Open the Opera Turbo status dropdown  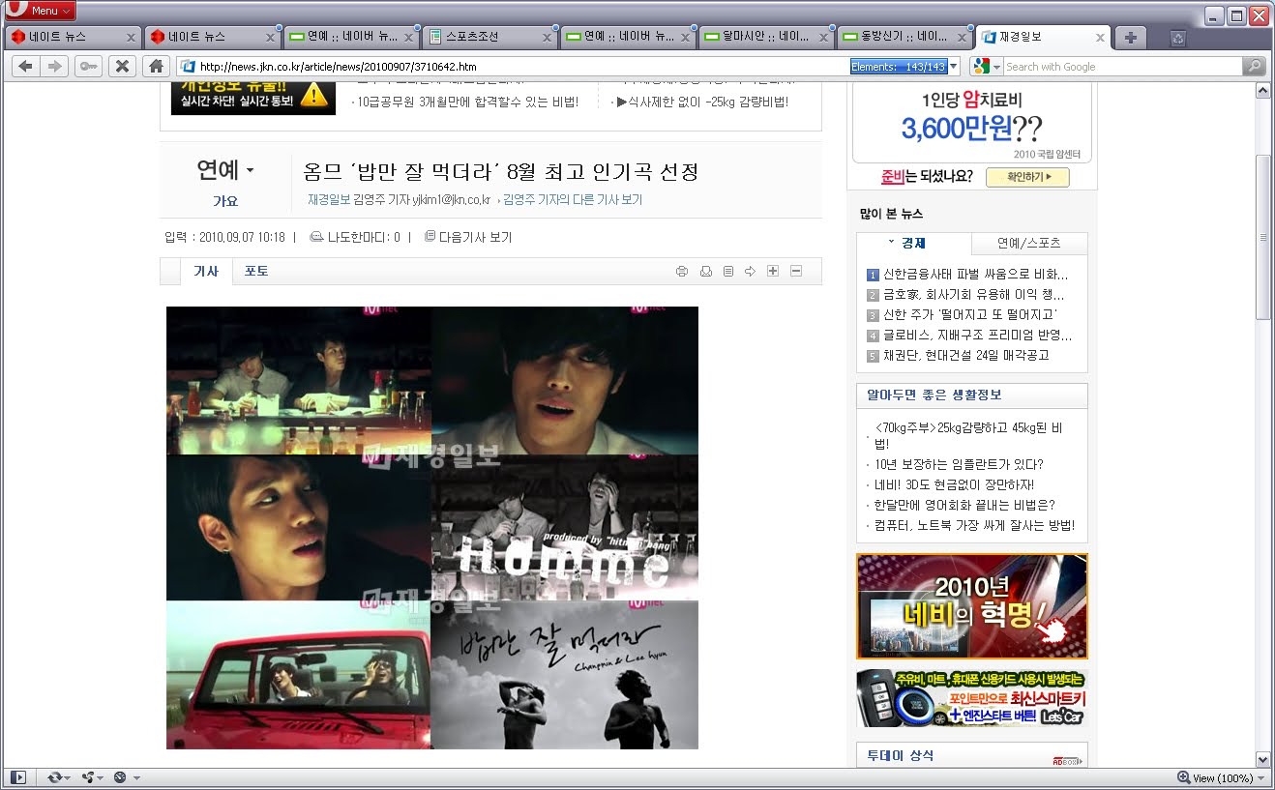pyautogui.click(x=127, y=777)
